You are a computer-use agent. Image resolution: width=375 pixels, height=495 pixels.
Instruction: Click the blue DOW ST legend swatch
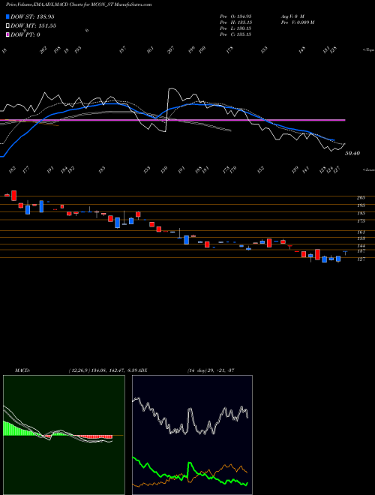[8, 16]
